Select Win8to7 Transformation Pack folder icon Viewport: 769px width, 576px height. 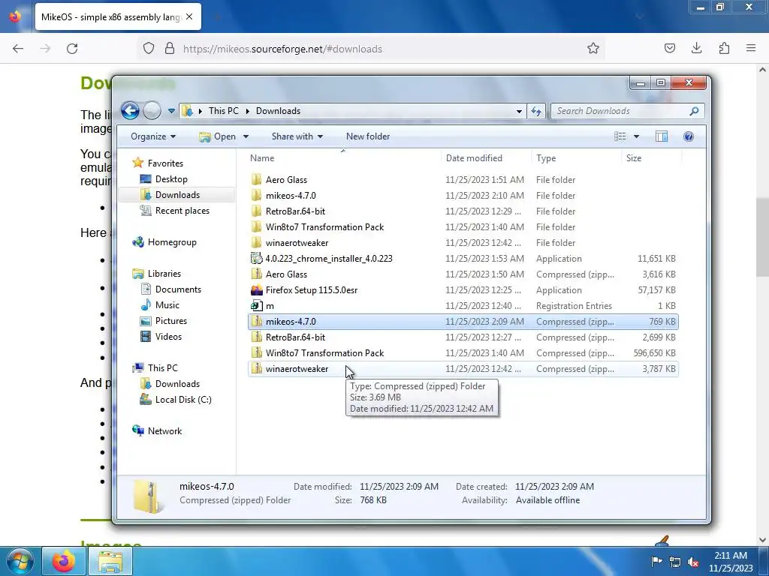[256, 226]
